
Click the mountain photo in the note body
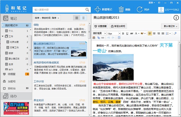click(x=113, y=67)
